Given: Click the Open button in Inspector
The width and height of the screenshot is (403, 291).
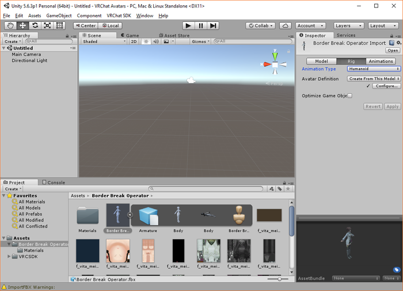Looking at the screenshot, I should [393, 51].
